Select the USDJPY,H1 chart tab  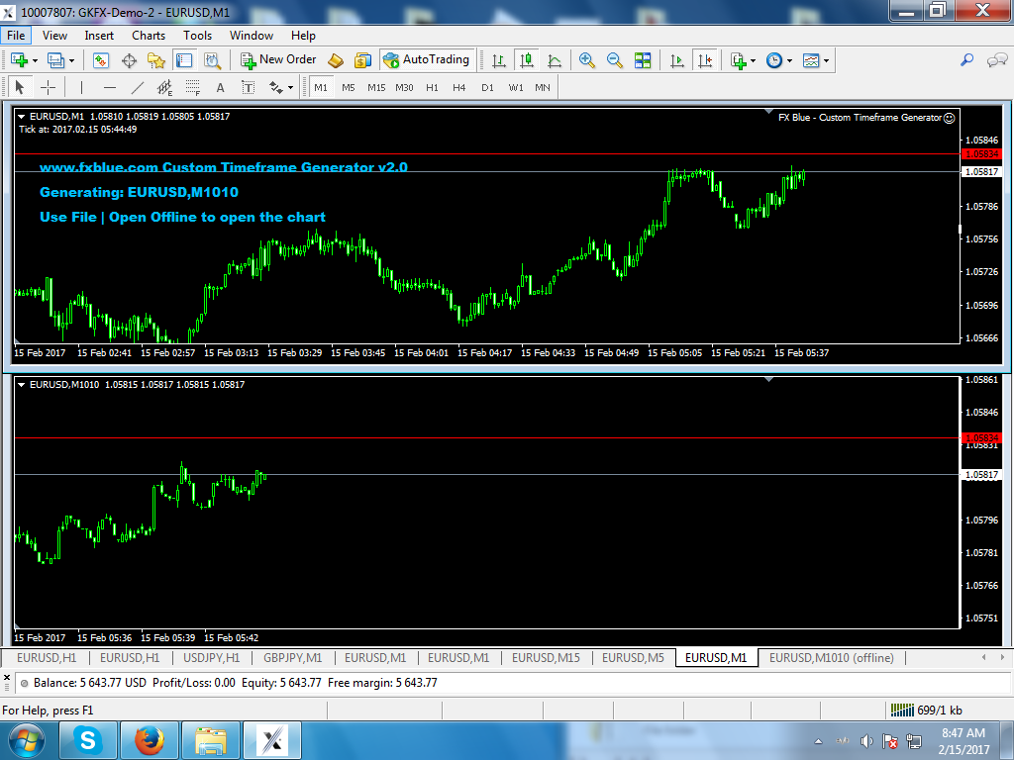212,658
